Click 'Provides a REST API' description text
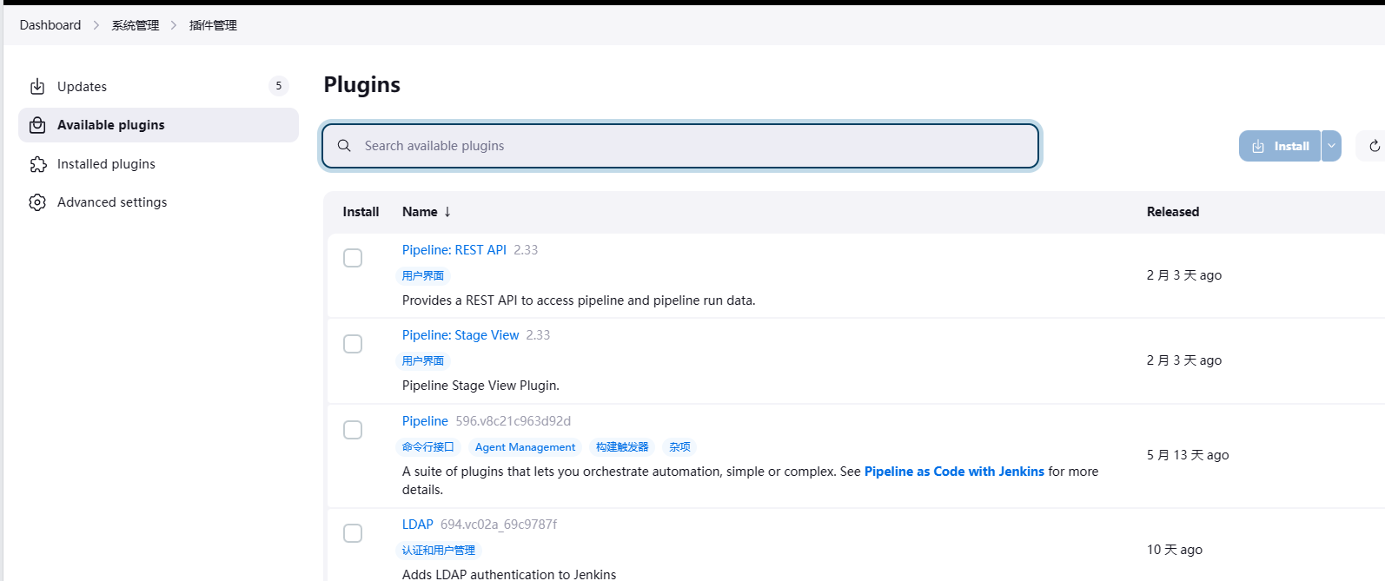This screenshot has width=1385, height=581. point(579,300)
